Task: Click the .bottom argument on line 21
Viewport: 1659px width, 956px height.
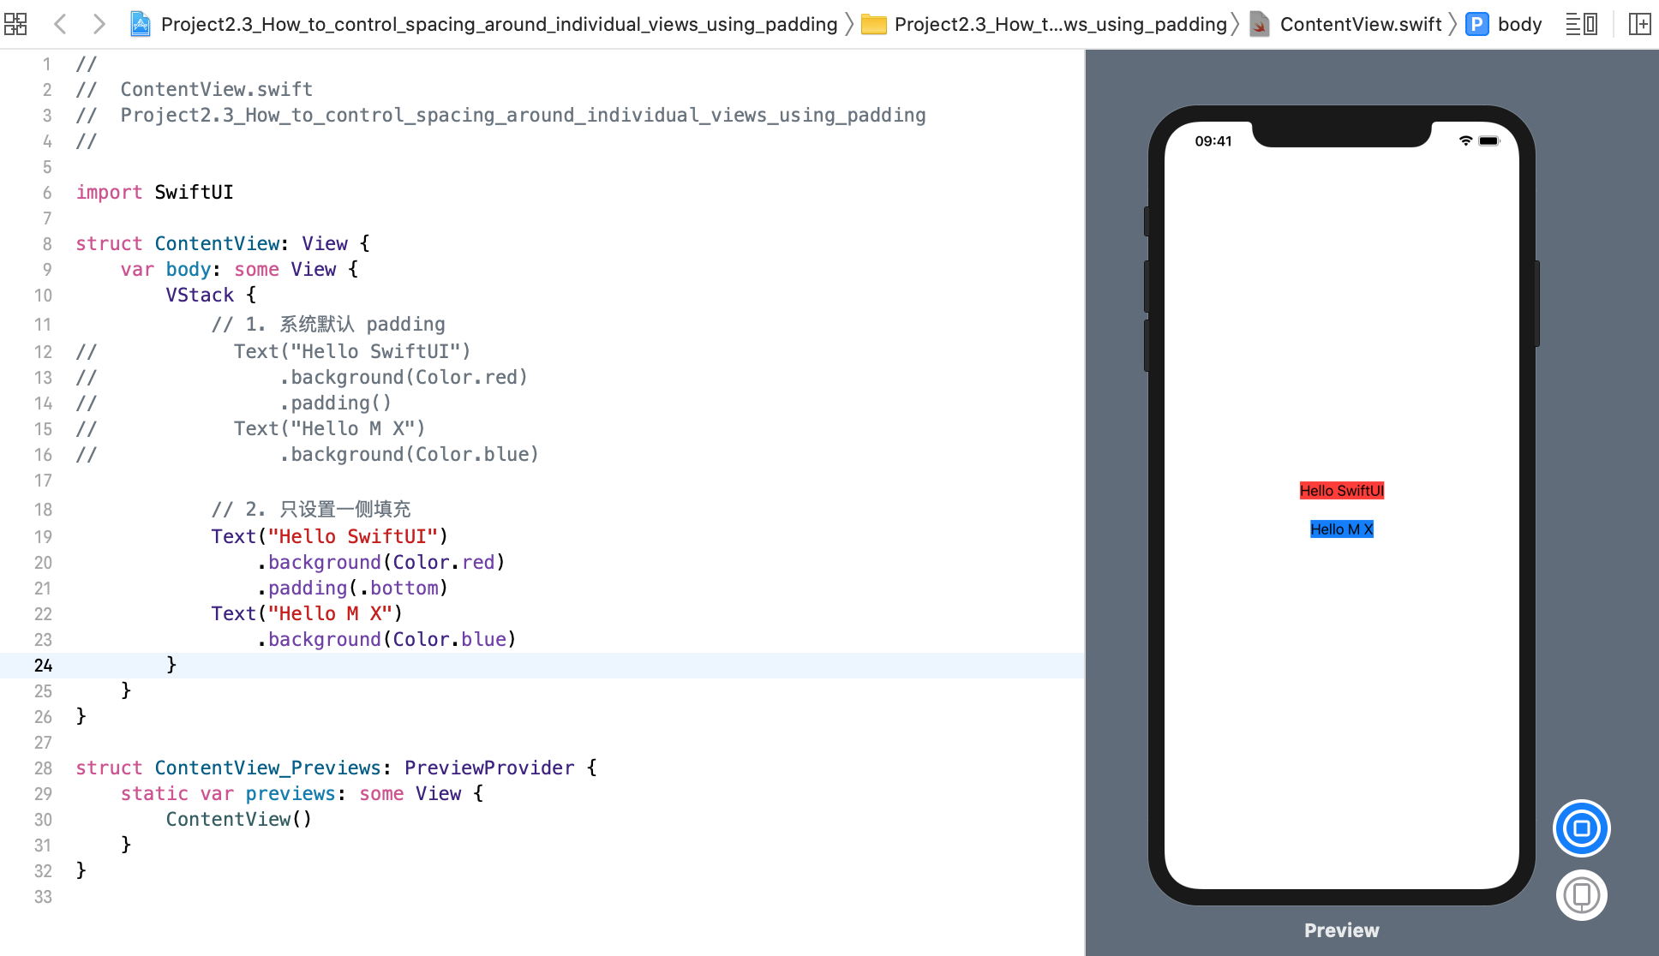Action: [x=398, y=589]
